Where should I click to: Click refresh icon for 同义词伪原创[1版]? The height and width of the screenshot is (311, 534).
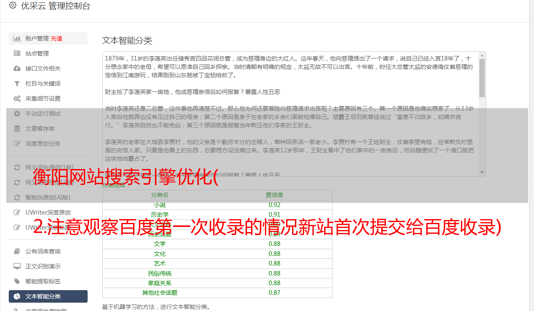point(17,167)
